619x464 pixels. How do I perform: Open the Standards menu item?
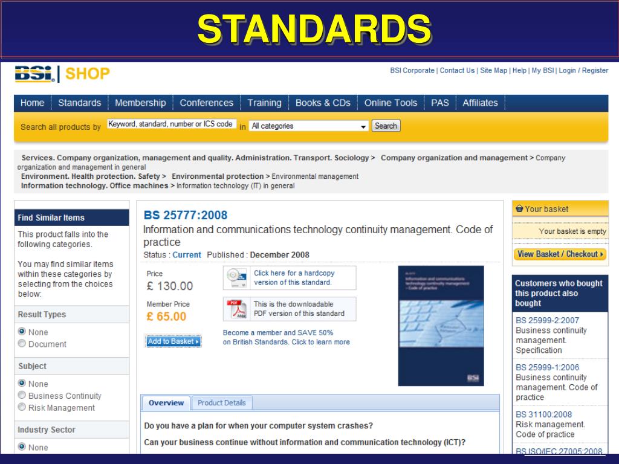(x=79, y=103)
